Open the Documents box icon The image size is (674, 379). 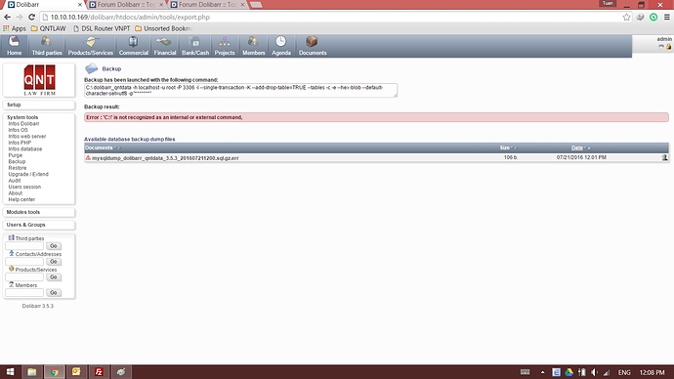click(312, 42)
